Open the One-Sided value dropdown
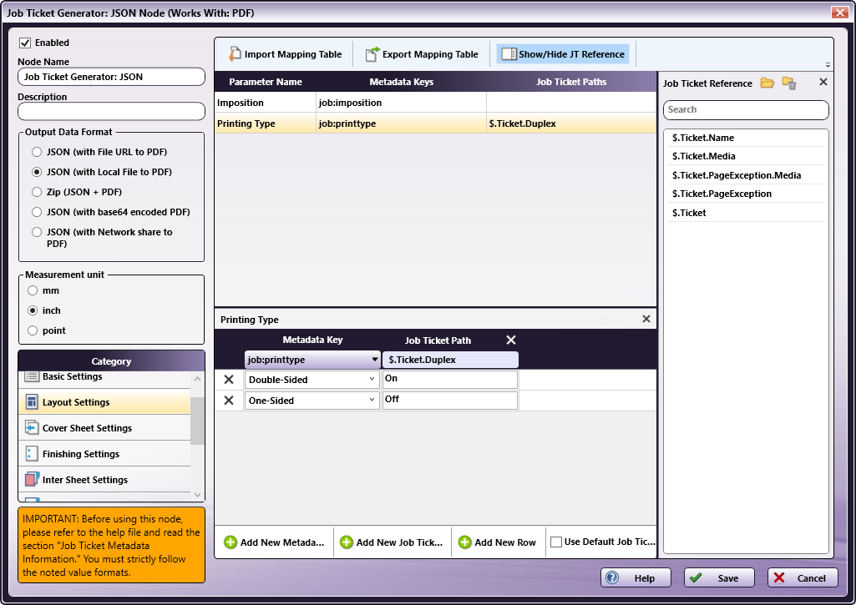 click(372, 400)
